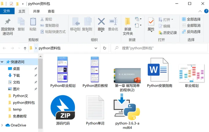Click the 重命名 icon
This screenshot has height=132, width=209.
113,21
